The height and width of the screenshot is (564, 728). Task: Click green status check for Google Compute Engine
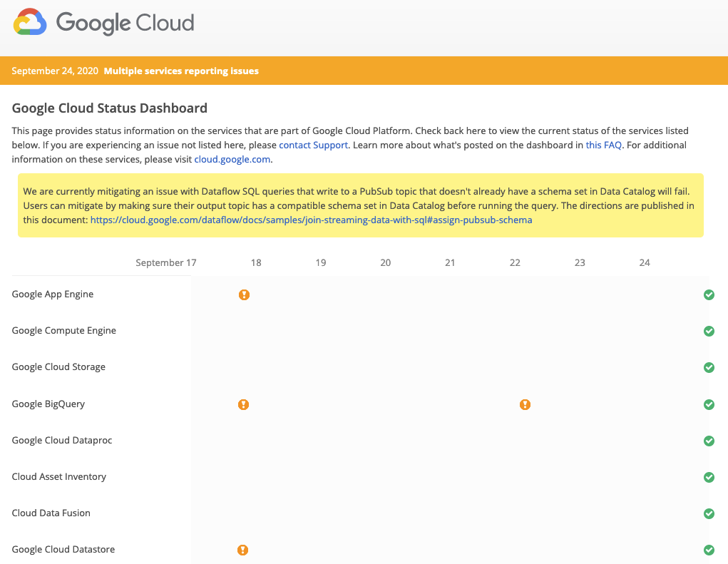(709, 331)
